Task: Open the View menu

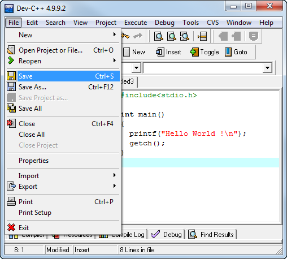Action: 80,23
